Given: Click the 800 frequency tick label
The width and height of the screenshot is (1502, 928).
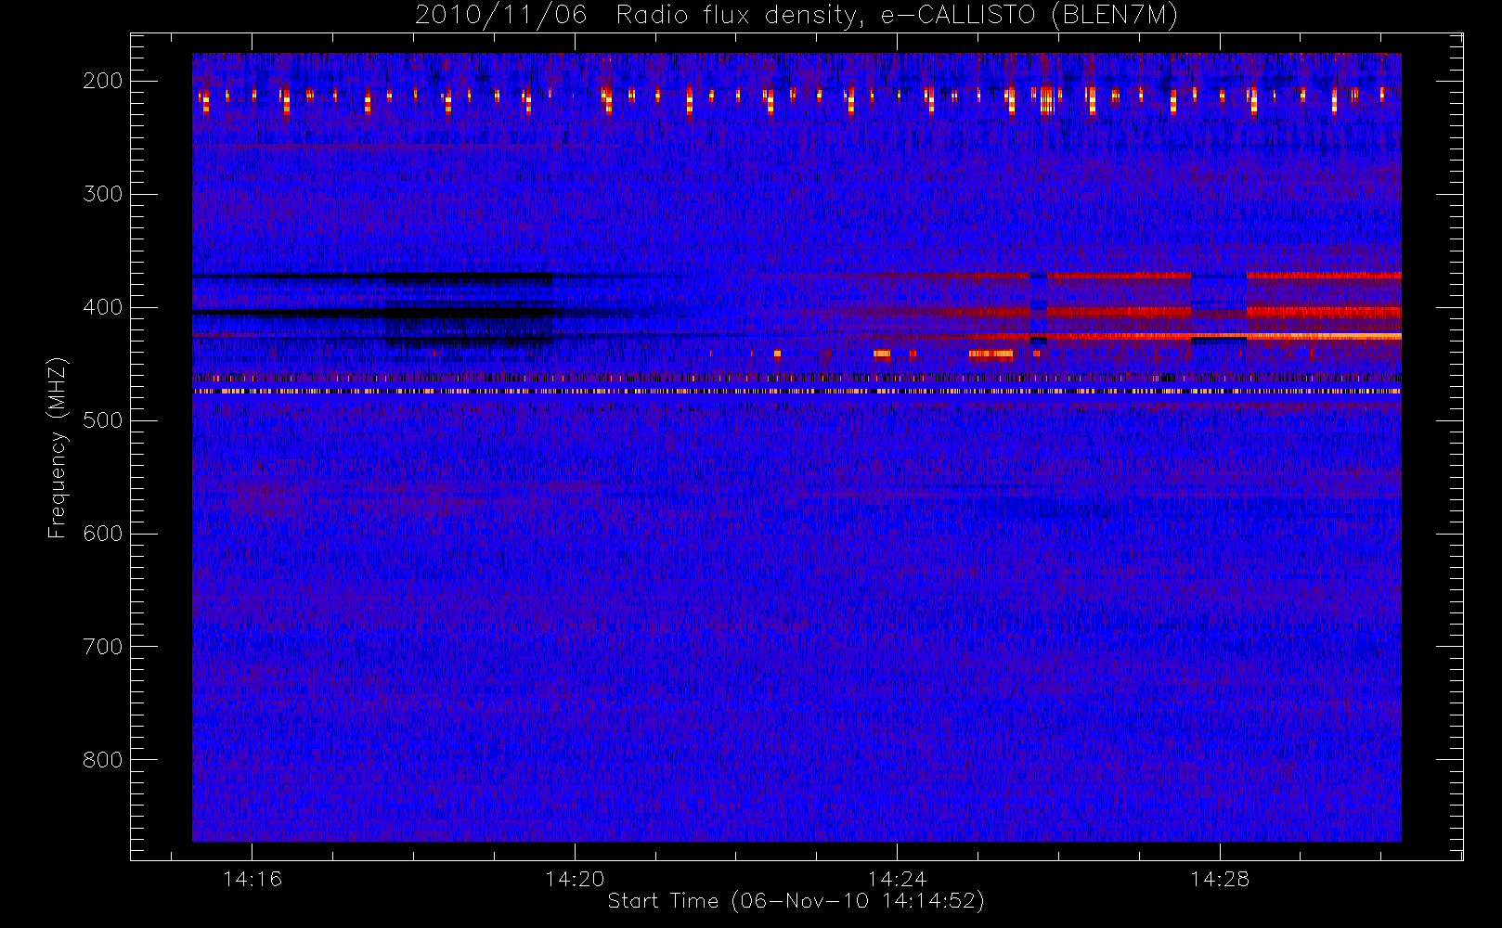Looking at the screenshot, I should point(102,760).
